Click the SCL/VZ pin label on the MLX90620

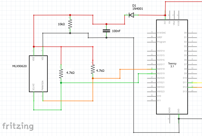coord(34,87)
